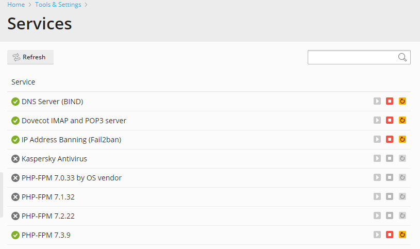Start the Kaspersky Antivirus service
The height and width of the screenshot is (249, 420).
click(x=377, y=158)
